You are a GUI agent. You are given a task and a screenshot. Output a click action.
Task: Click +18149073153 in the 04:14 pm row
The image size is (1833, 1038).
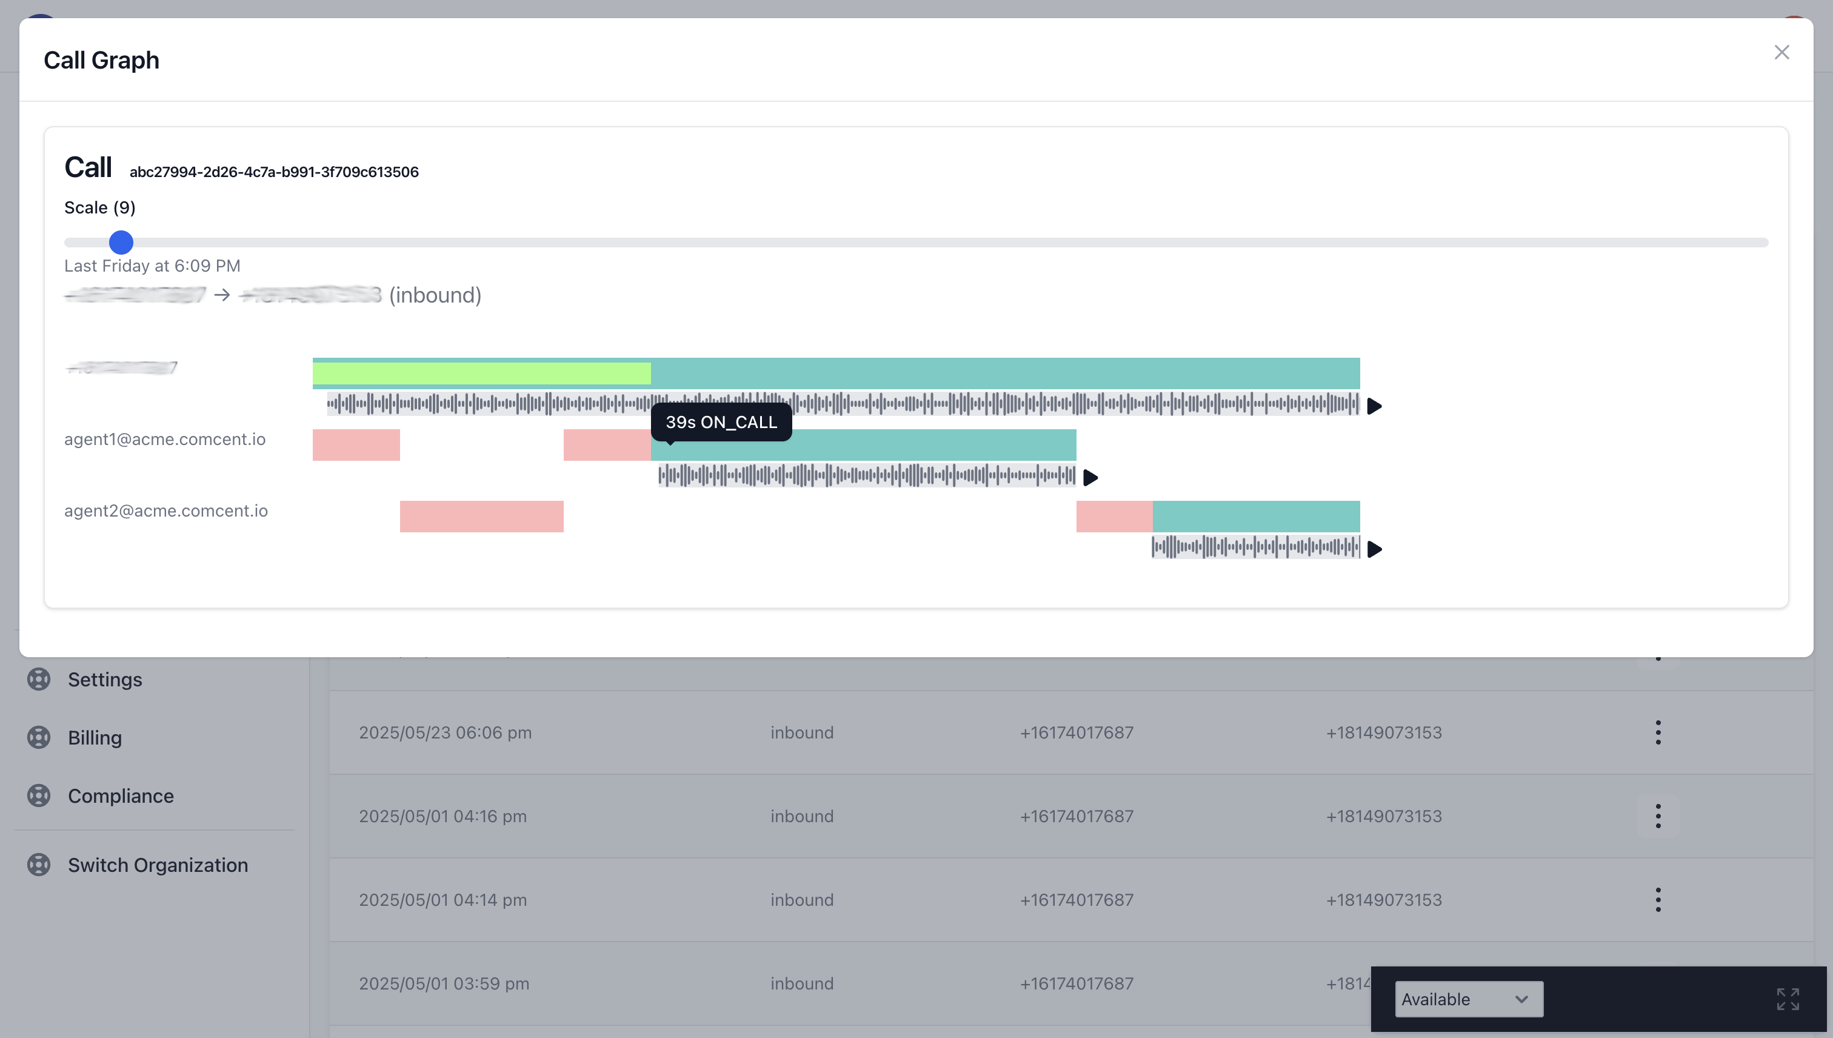(1383, 900)
